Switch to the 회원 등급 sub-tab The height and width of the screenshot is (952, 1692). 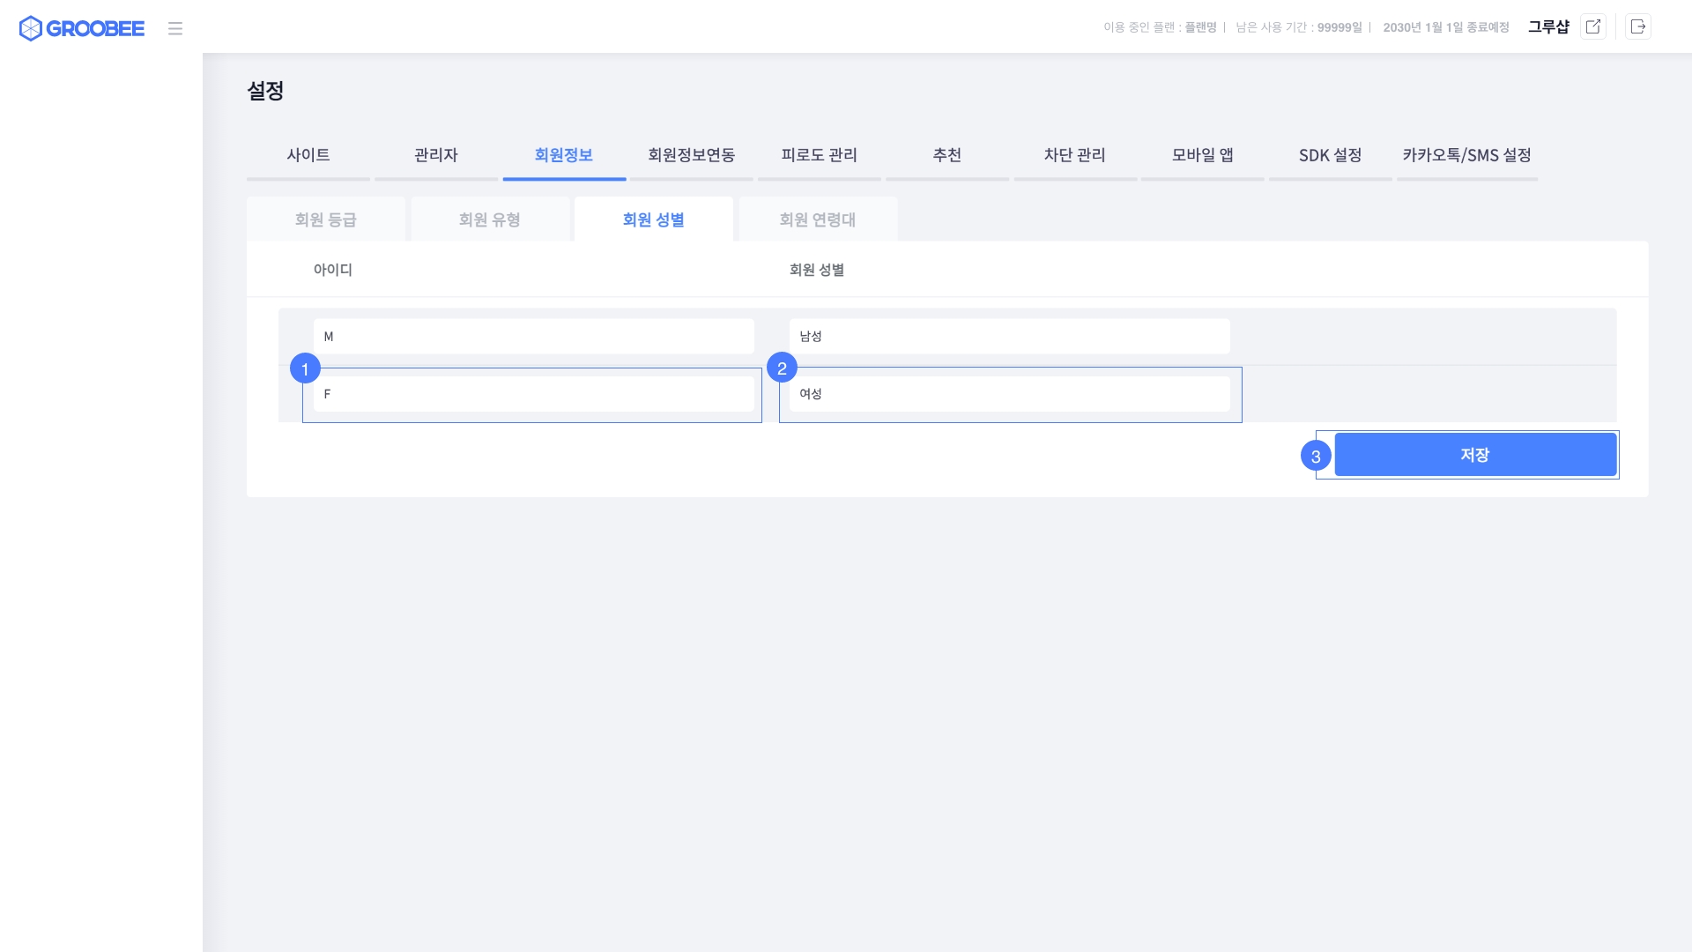click(x=325, y=219)
